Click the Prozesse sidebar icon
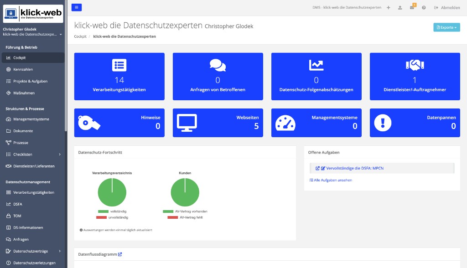This screenshot has height=268, width=467. click(8, 143)
